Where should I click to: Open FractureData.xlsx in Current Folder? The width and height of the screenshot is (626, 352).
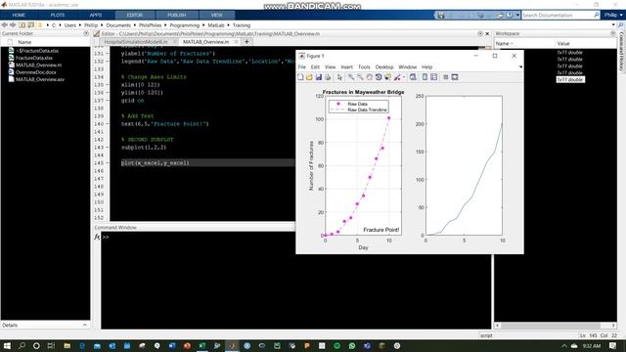coord(34,58)
